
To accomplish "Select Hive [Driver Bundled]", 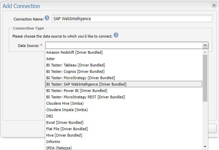I will point(124,136).
